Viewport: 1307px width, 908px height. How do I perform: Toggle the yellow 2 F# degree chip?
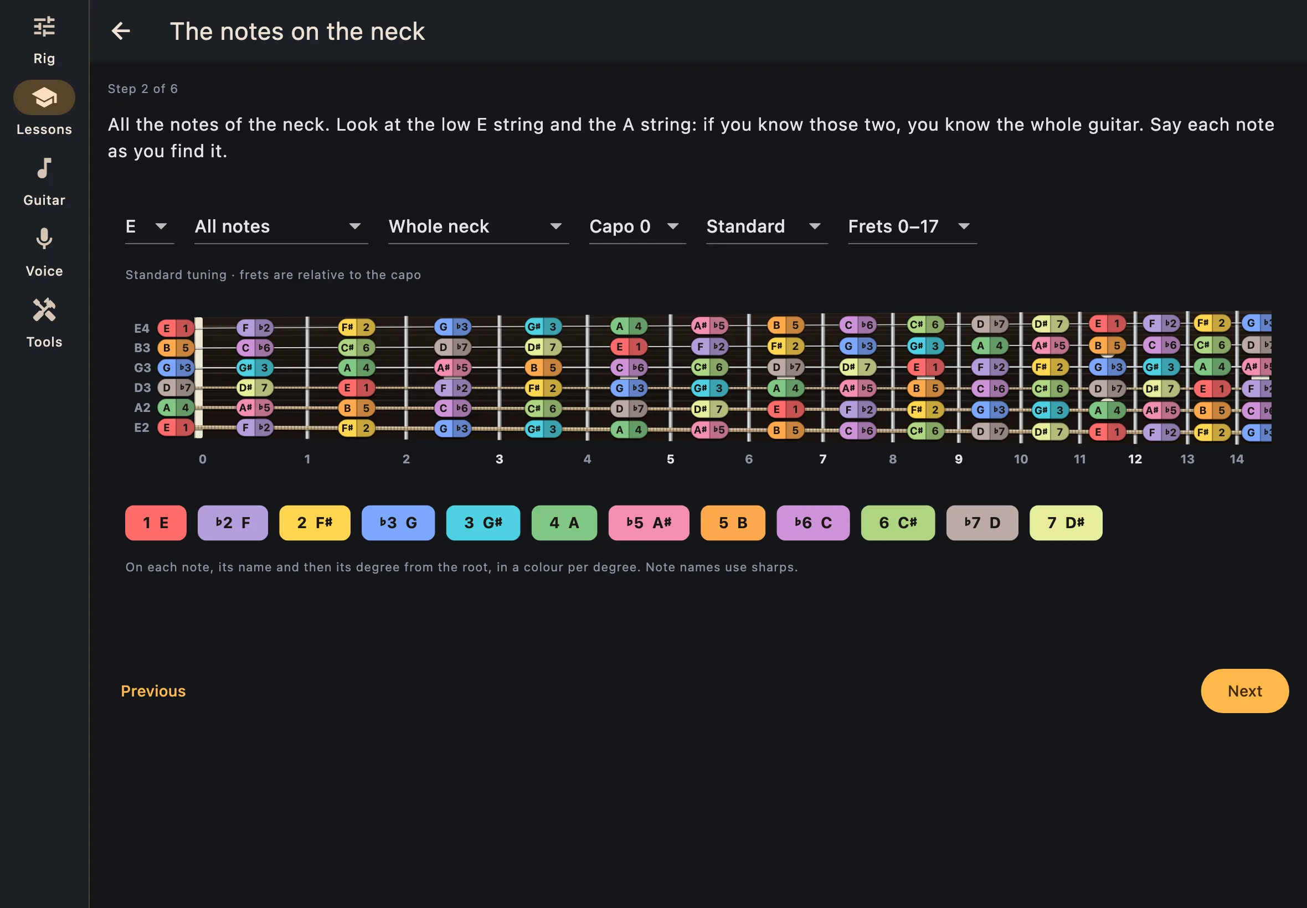[315, 523]
